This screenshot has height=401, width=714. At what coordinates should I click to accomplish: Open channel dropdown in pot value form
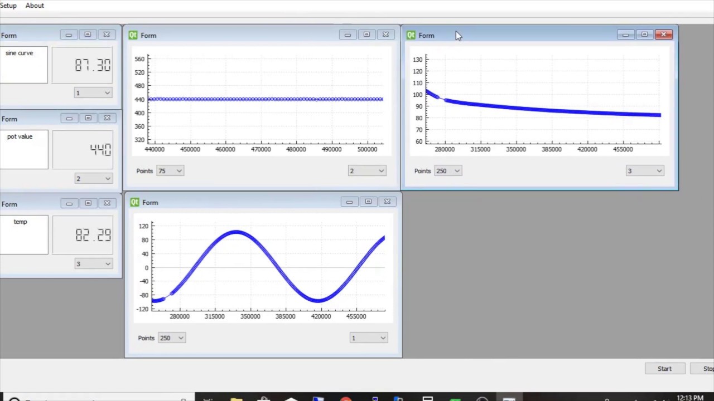[93, 178]
